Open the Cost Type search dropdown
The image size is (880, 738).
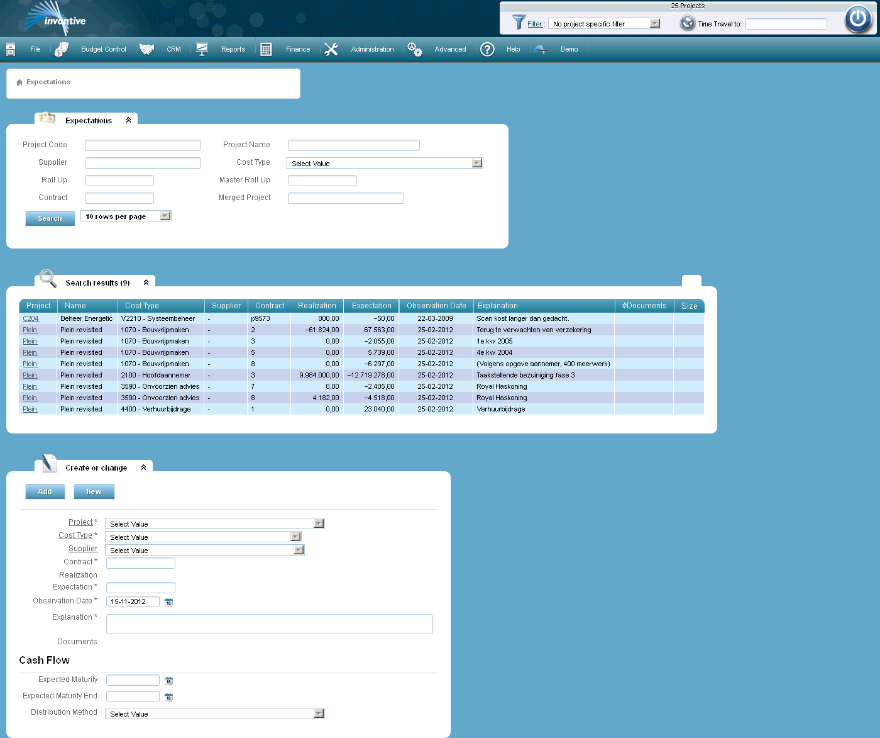477,163
